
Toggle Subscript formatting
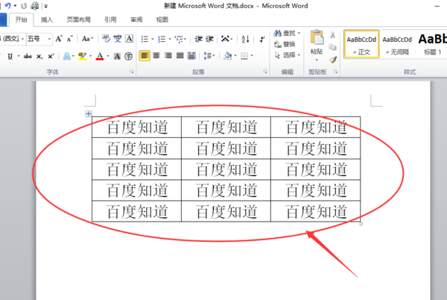tap(39, 56)
